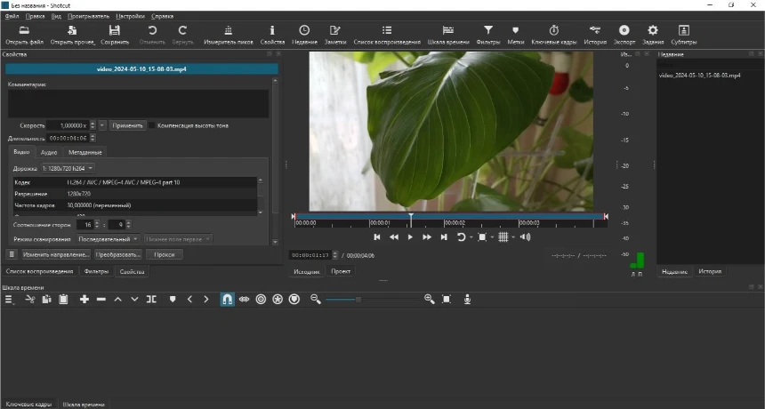Click Изменить направление button

tap(56, 254)
